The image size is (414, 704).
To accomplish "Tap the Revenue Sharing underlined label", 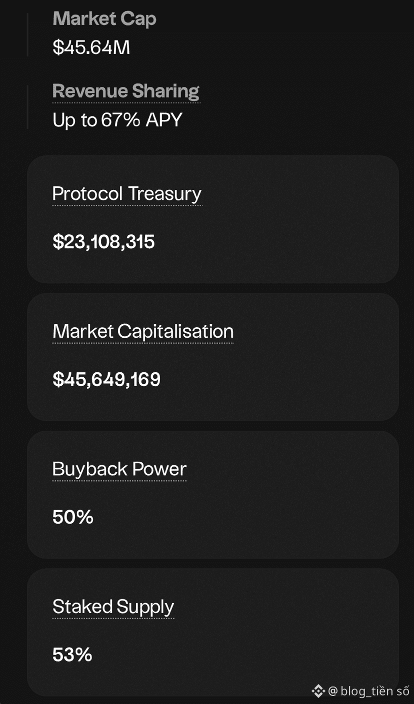I will point(126,91).
